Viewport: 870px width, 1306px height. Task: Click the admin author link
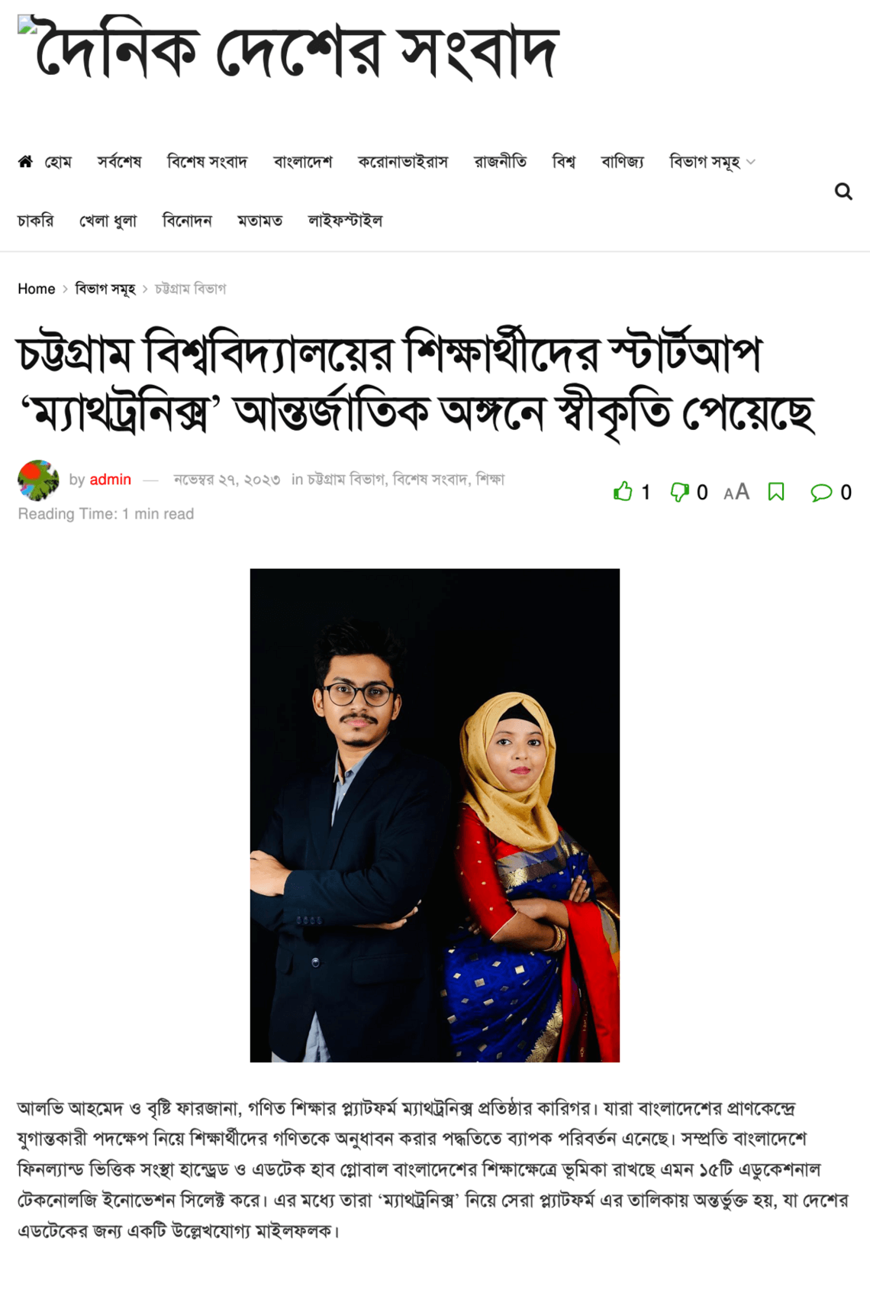point(111,480)
